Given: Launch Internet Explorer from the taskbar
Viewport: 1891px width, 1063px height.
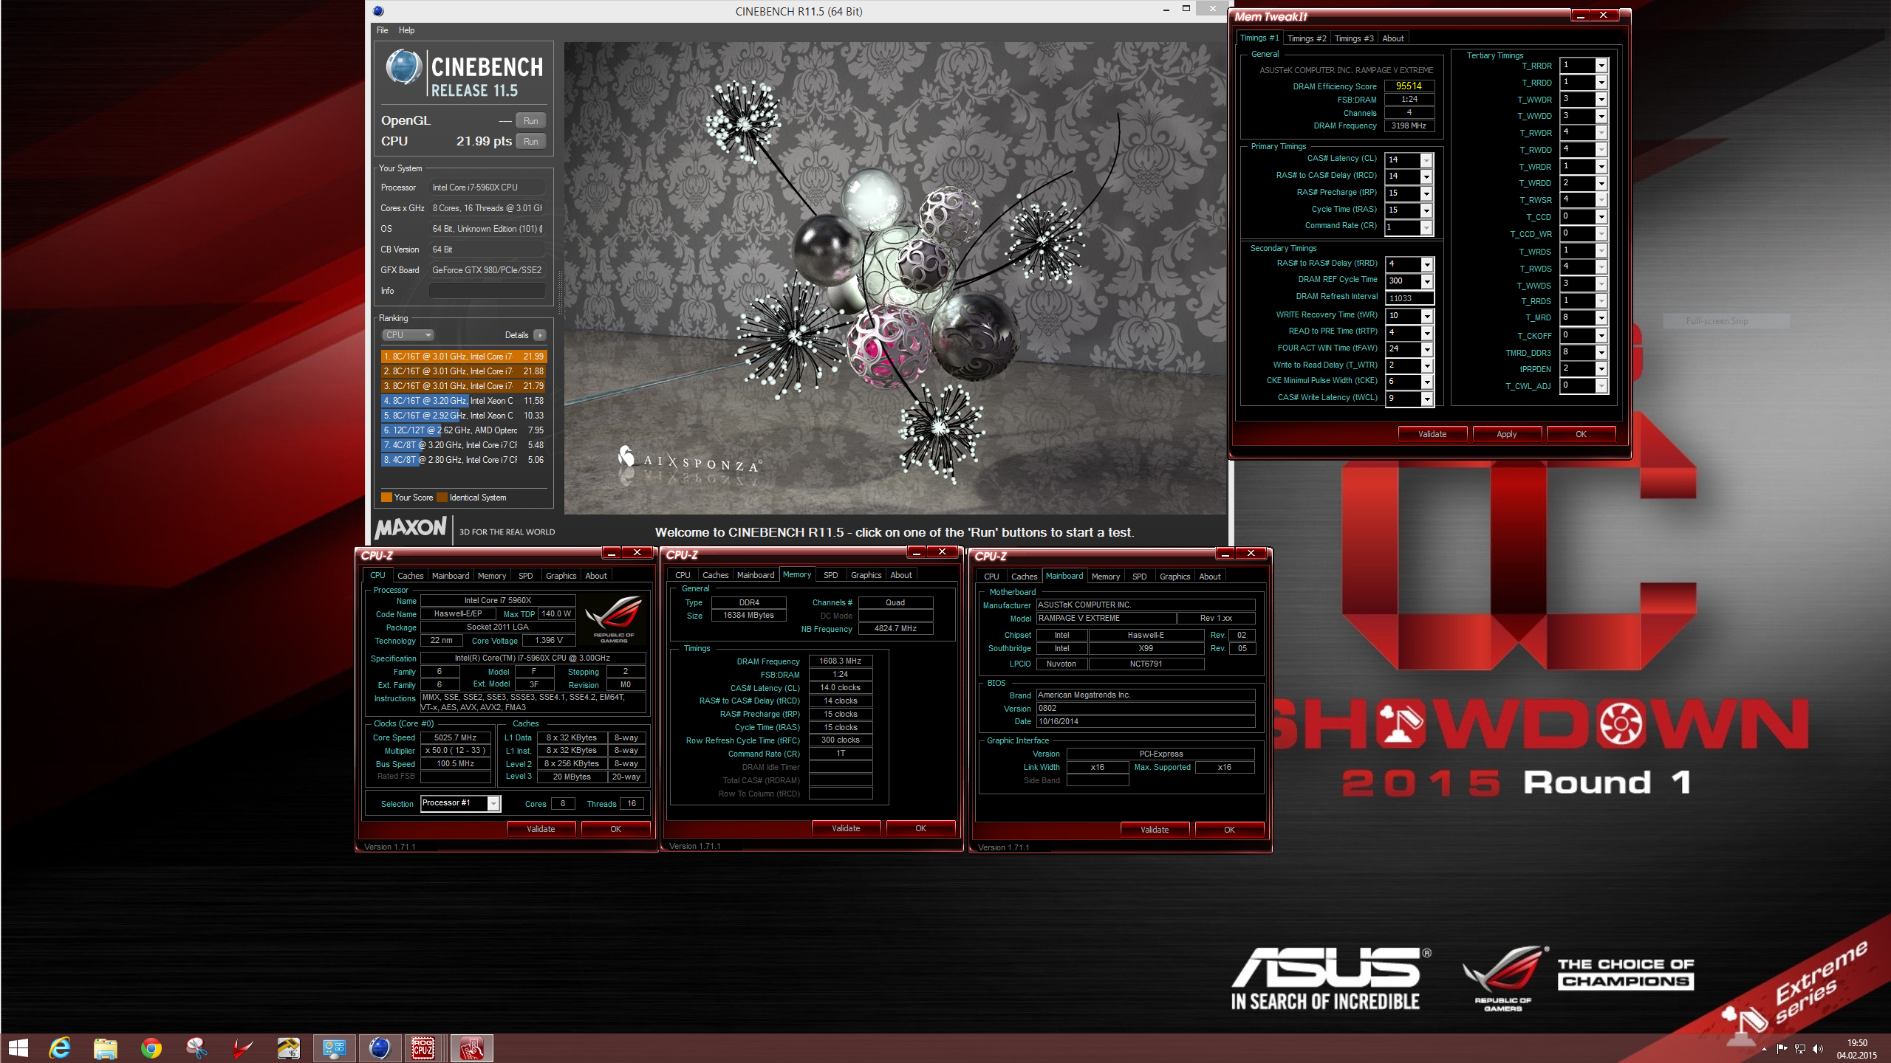Looking at the screenshot, I should [x=60, y=1047].
